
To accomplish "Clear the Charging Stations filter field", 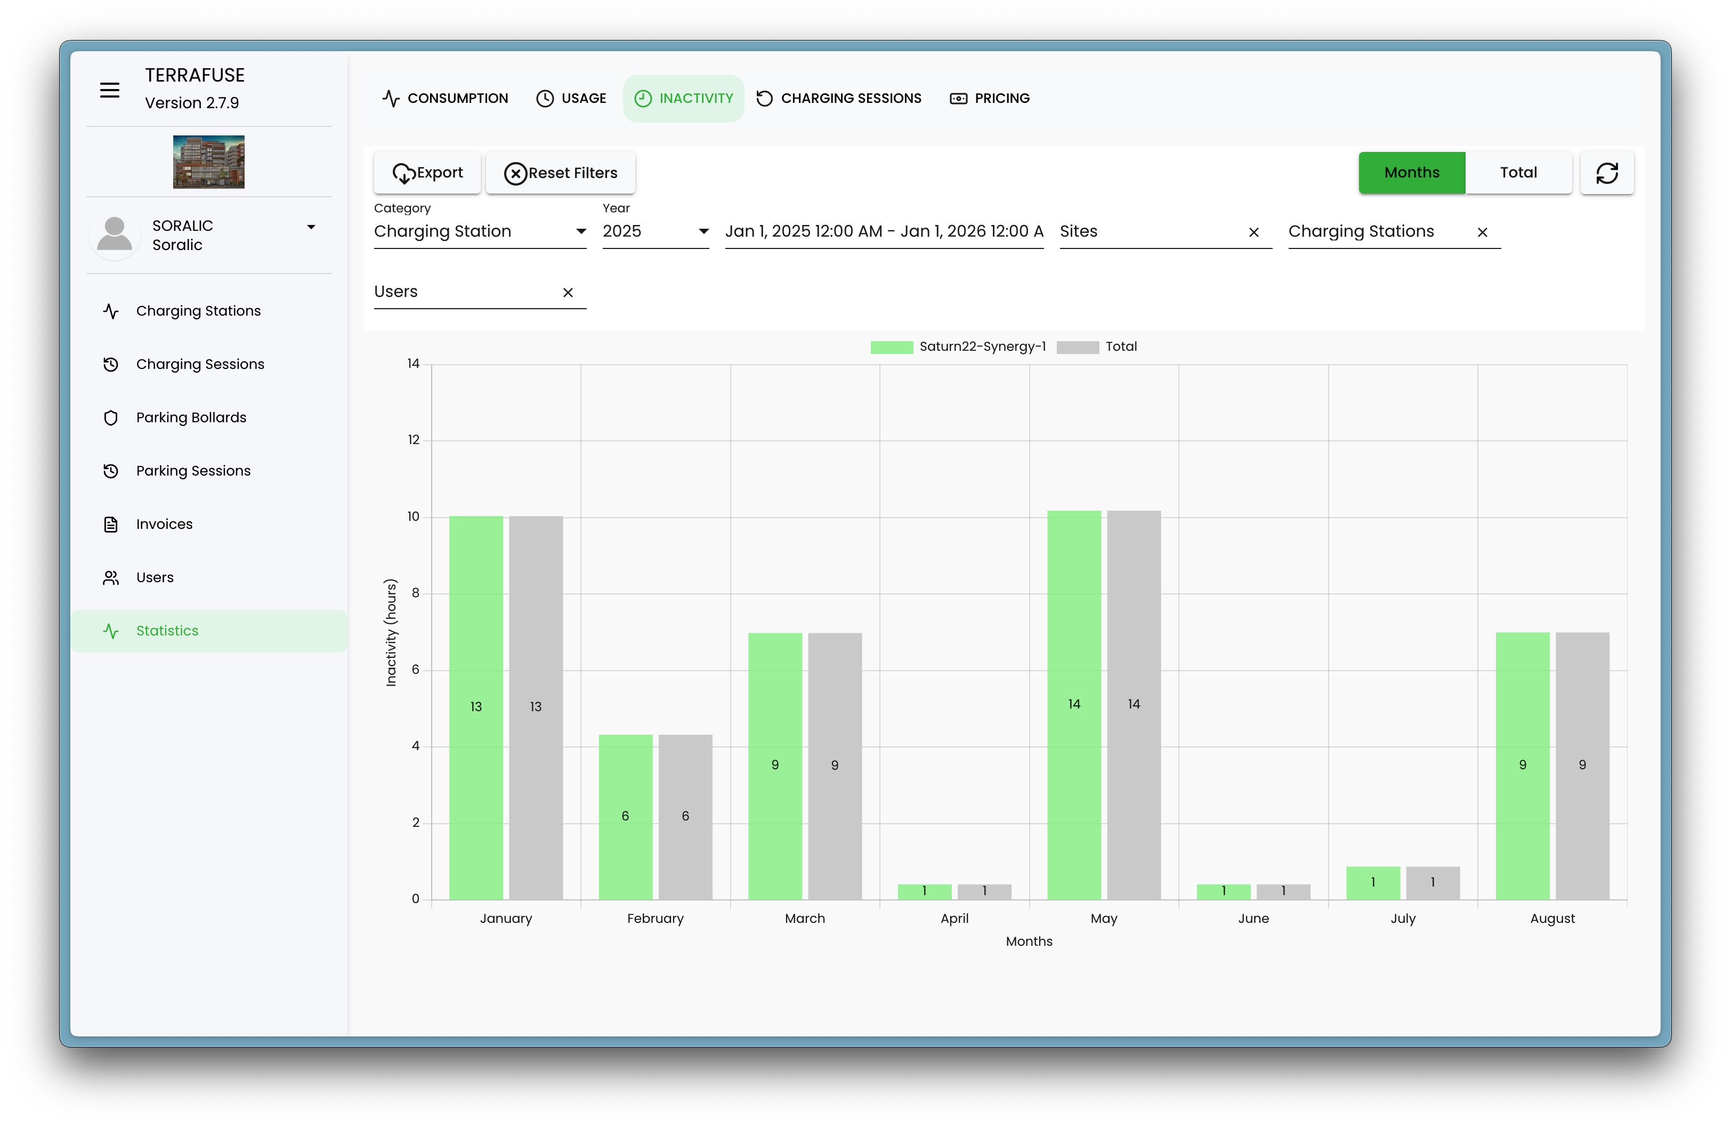I will click(1482, 233).
